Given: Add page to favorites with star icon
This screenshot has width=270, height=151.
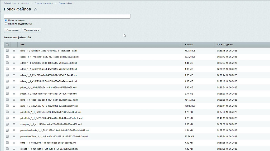Looking at the screenshot, I should [35, 9].
